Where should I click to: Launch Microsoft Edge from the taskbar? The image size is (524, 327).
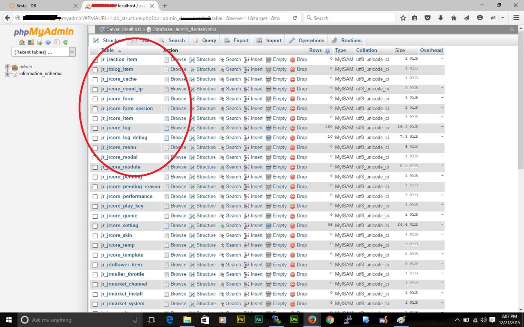tap(169, 320)
